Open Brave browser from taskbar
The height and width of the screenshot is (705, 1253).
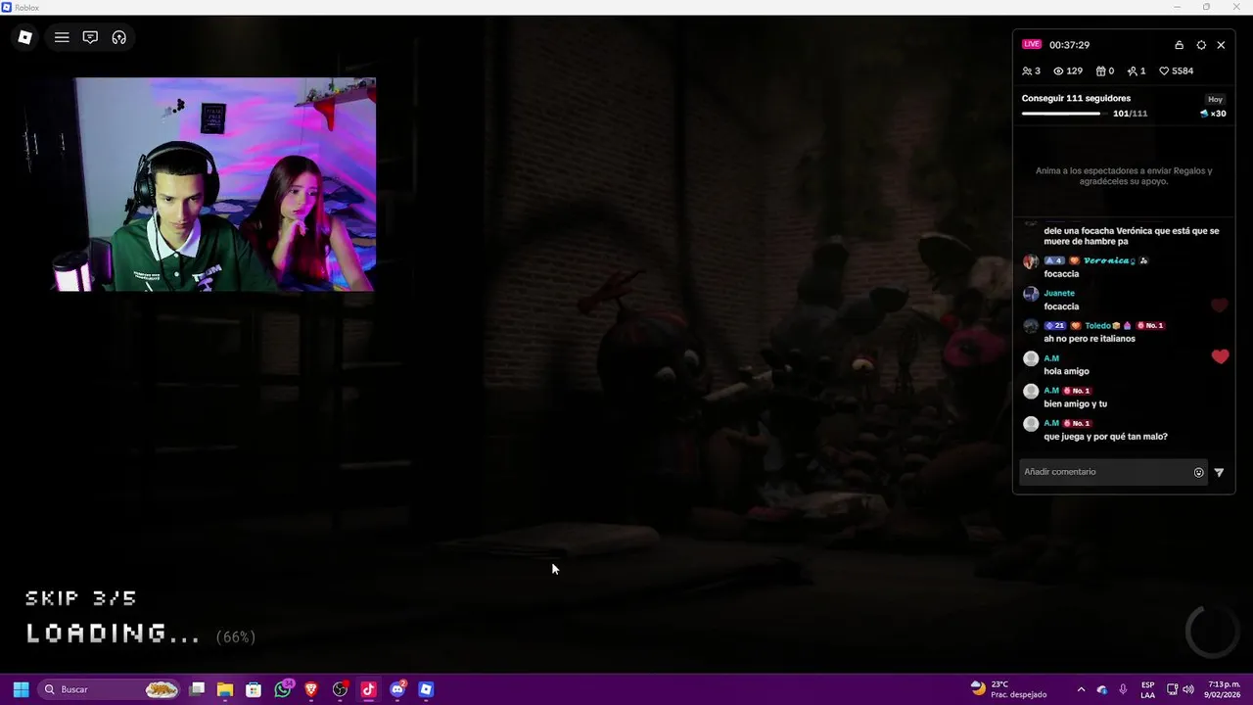311,689
